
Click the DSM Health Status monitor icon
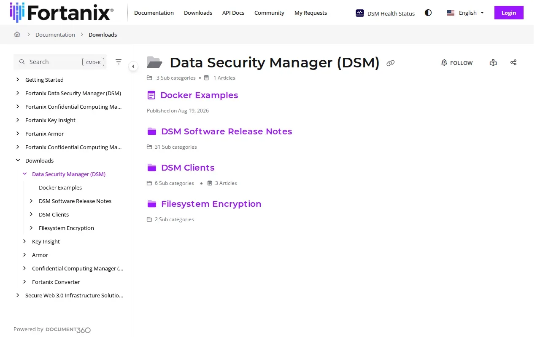(360, 13)
